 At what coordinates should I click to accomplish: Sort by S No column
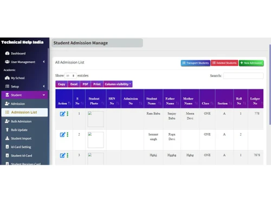coord(79,99)
